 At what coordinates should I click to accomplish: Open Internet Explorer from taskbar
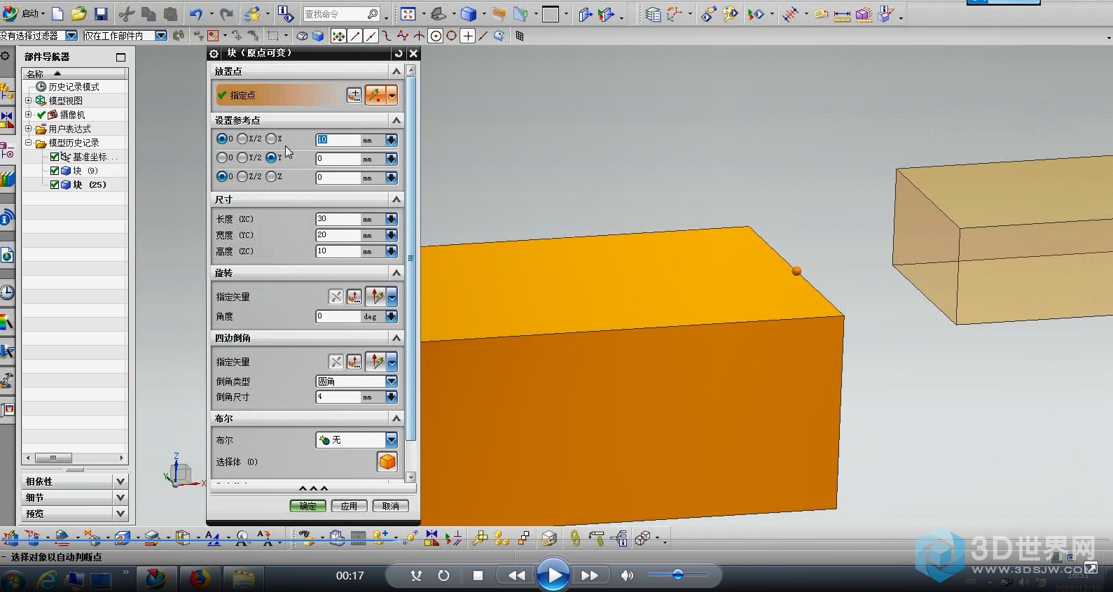pos(47,579)
